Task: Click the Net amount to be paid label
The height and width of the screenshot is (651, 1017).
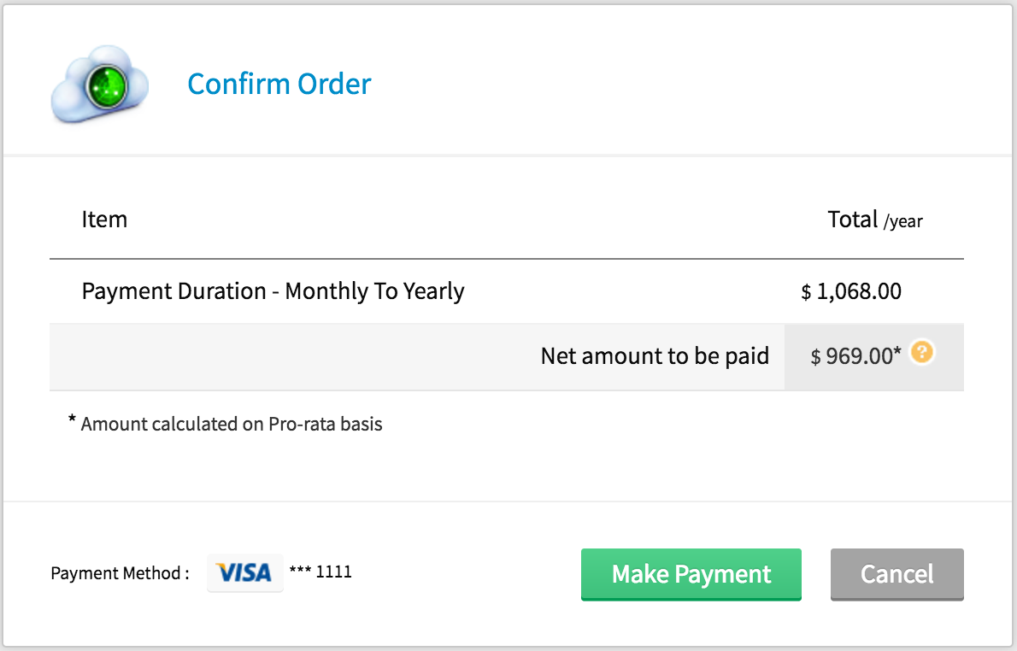Action: [655, 356]
